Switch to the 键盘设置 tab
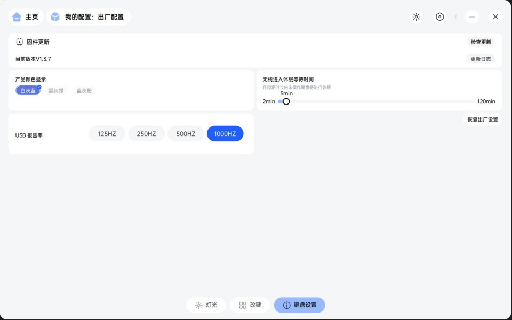Screen dimensions: 512x320 (x=299, y=305)
